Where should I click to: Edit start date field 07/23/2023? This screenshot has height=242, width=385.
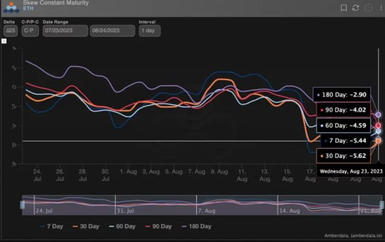[x=66, y=31]
